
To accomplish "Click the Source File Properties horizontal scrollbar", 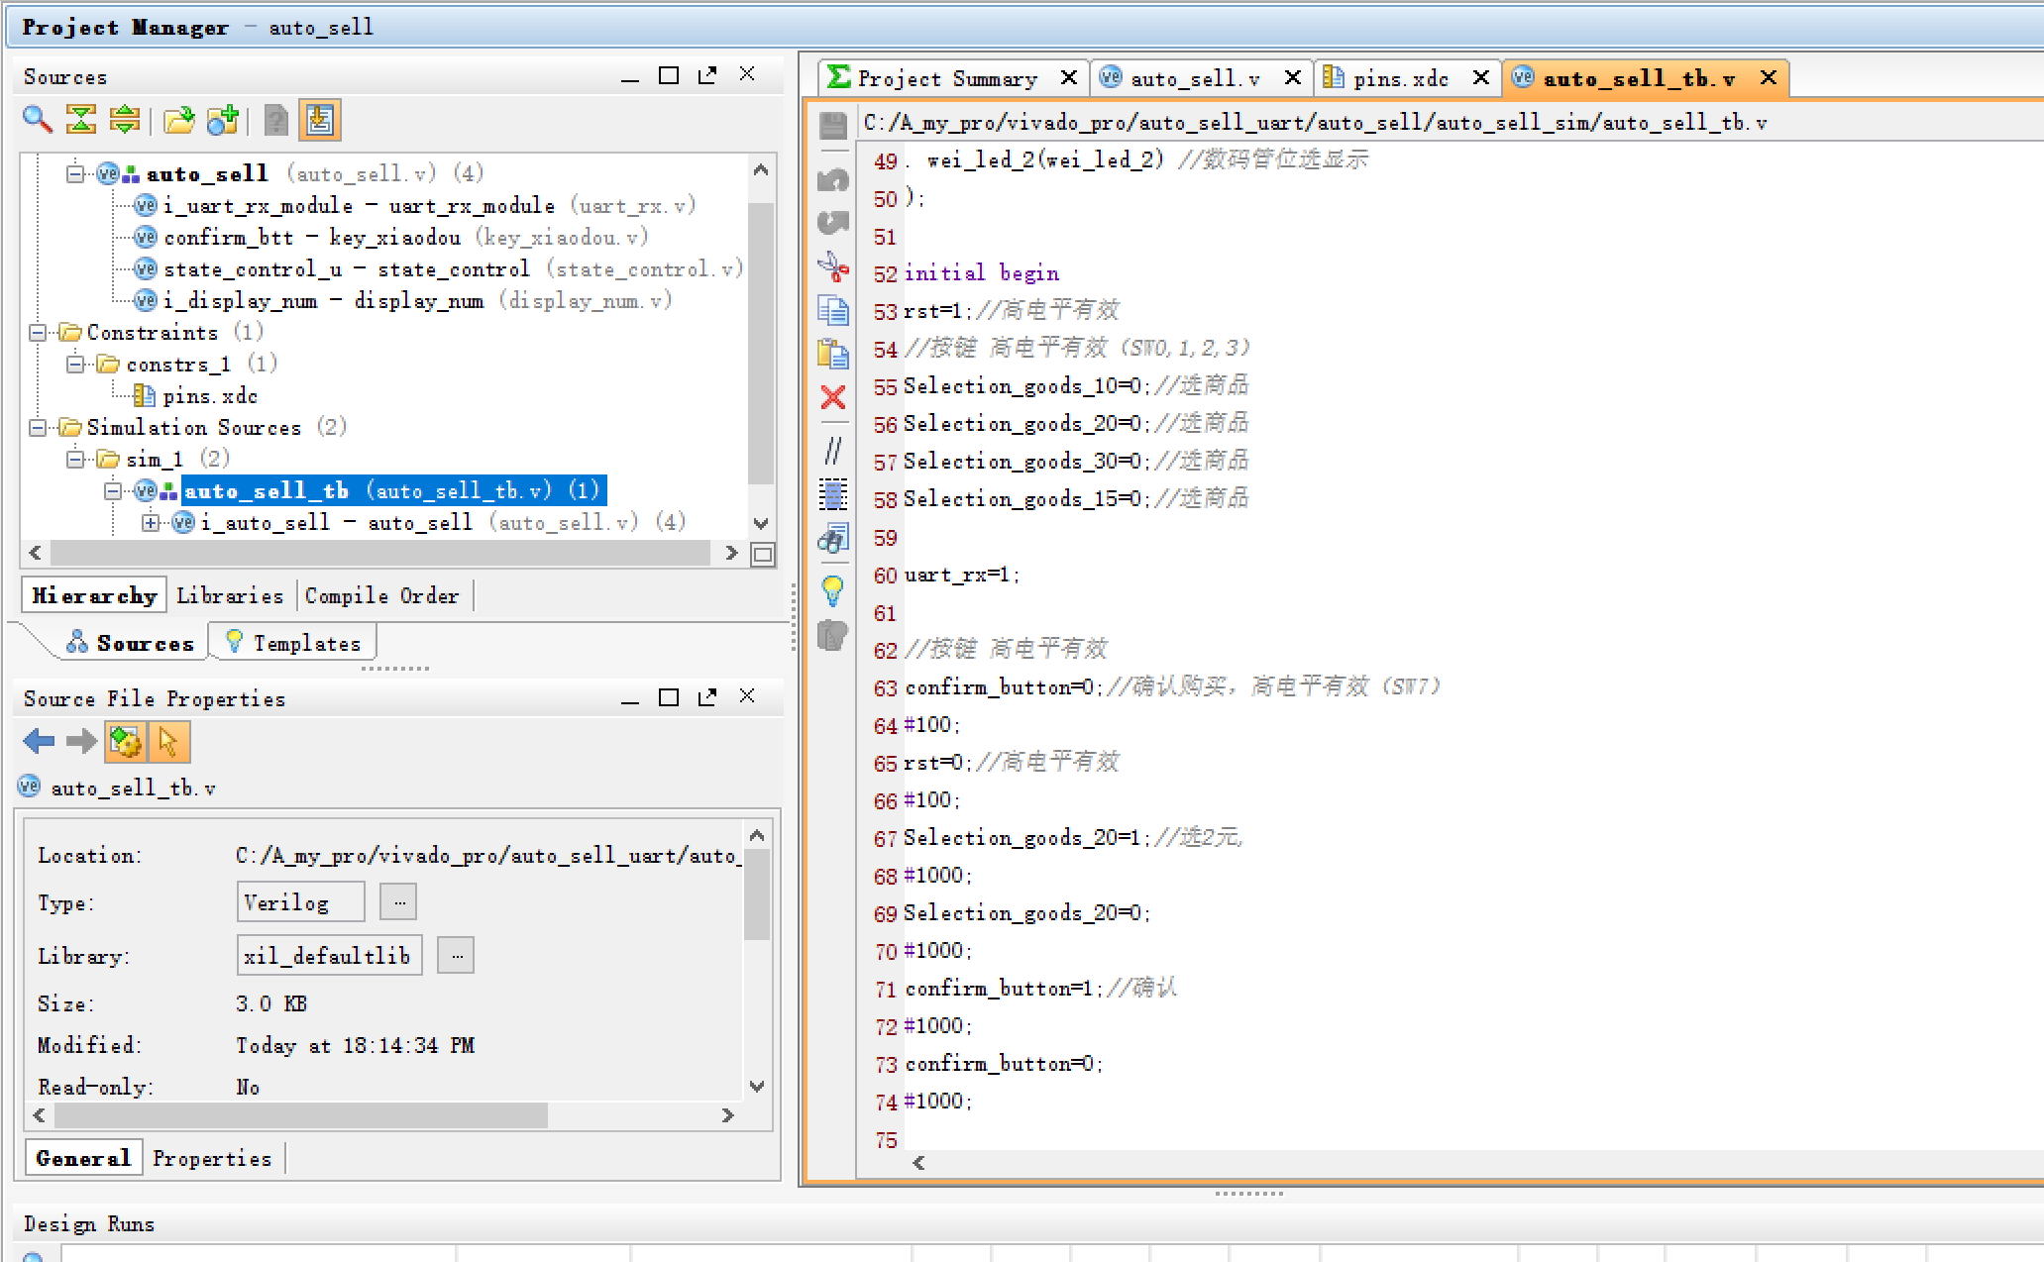I will tap(301, 1115).
